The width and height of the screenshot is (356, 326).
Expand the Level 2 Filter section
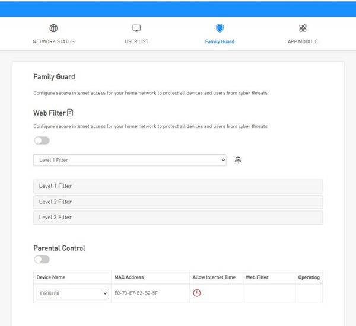pyautogui.click(x=178, y=202)
